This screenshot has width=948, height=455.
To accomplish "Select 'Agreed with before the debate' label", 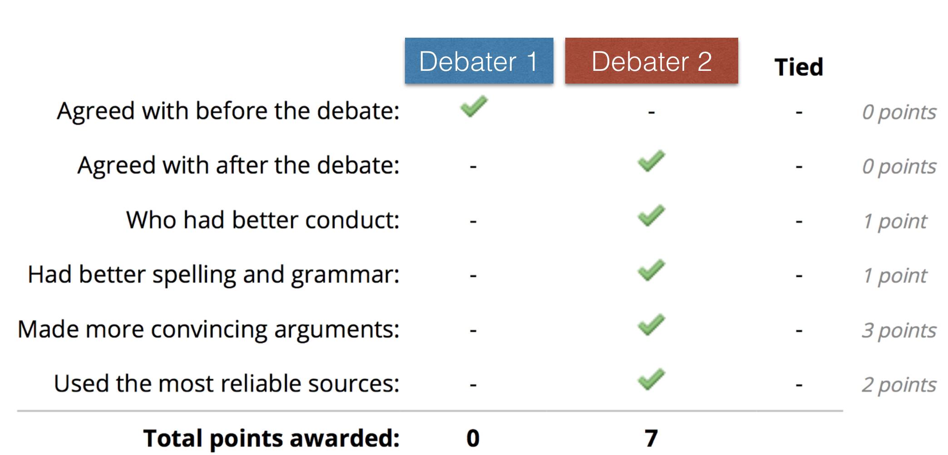I will [x=228, y=111].
